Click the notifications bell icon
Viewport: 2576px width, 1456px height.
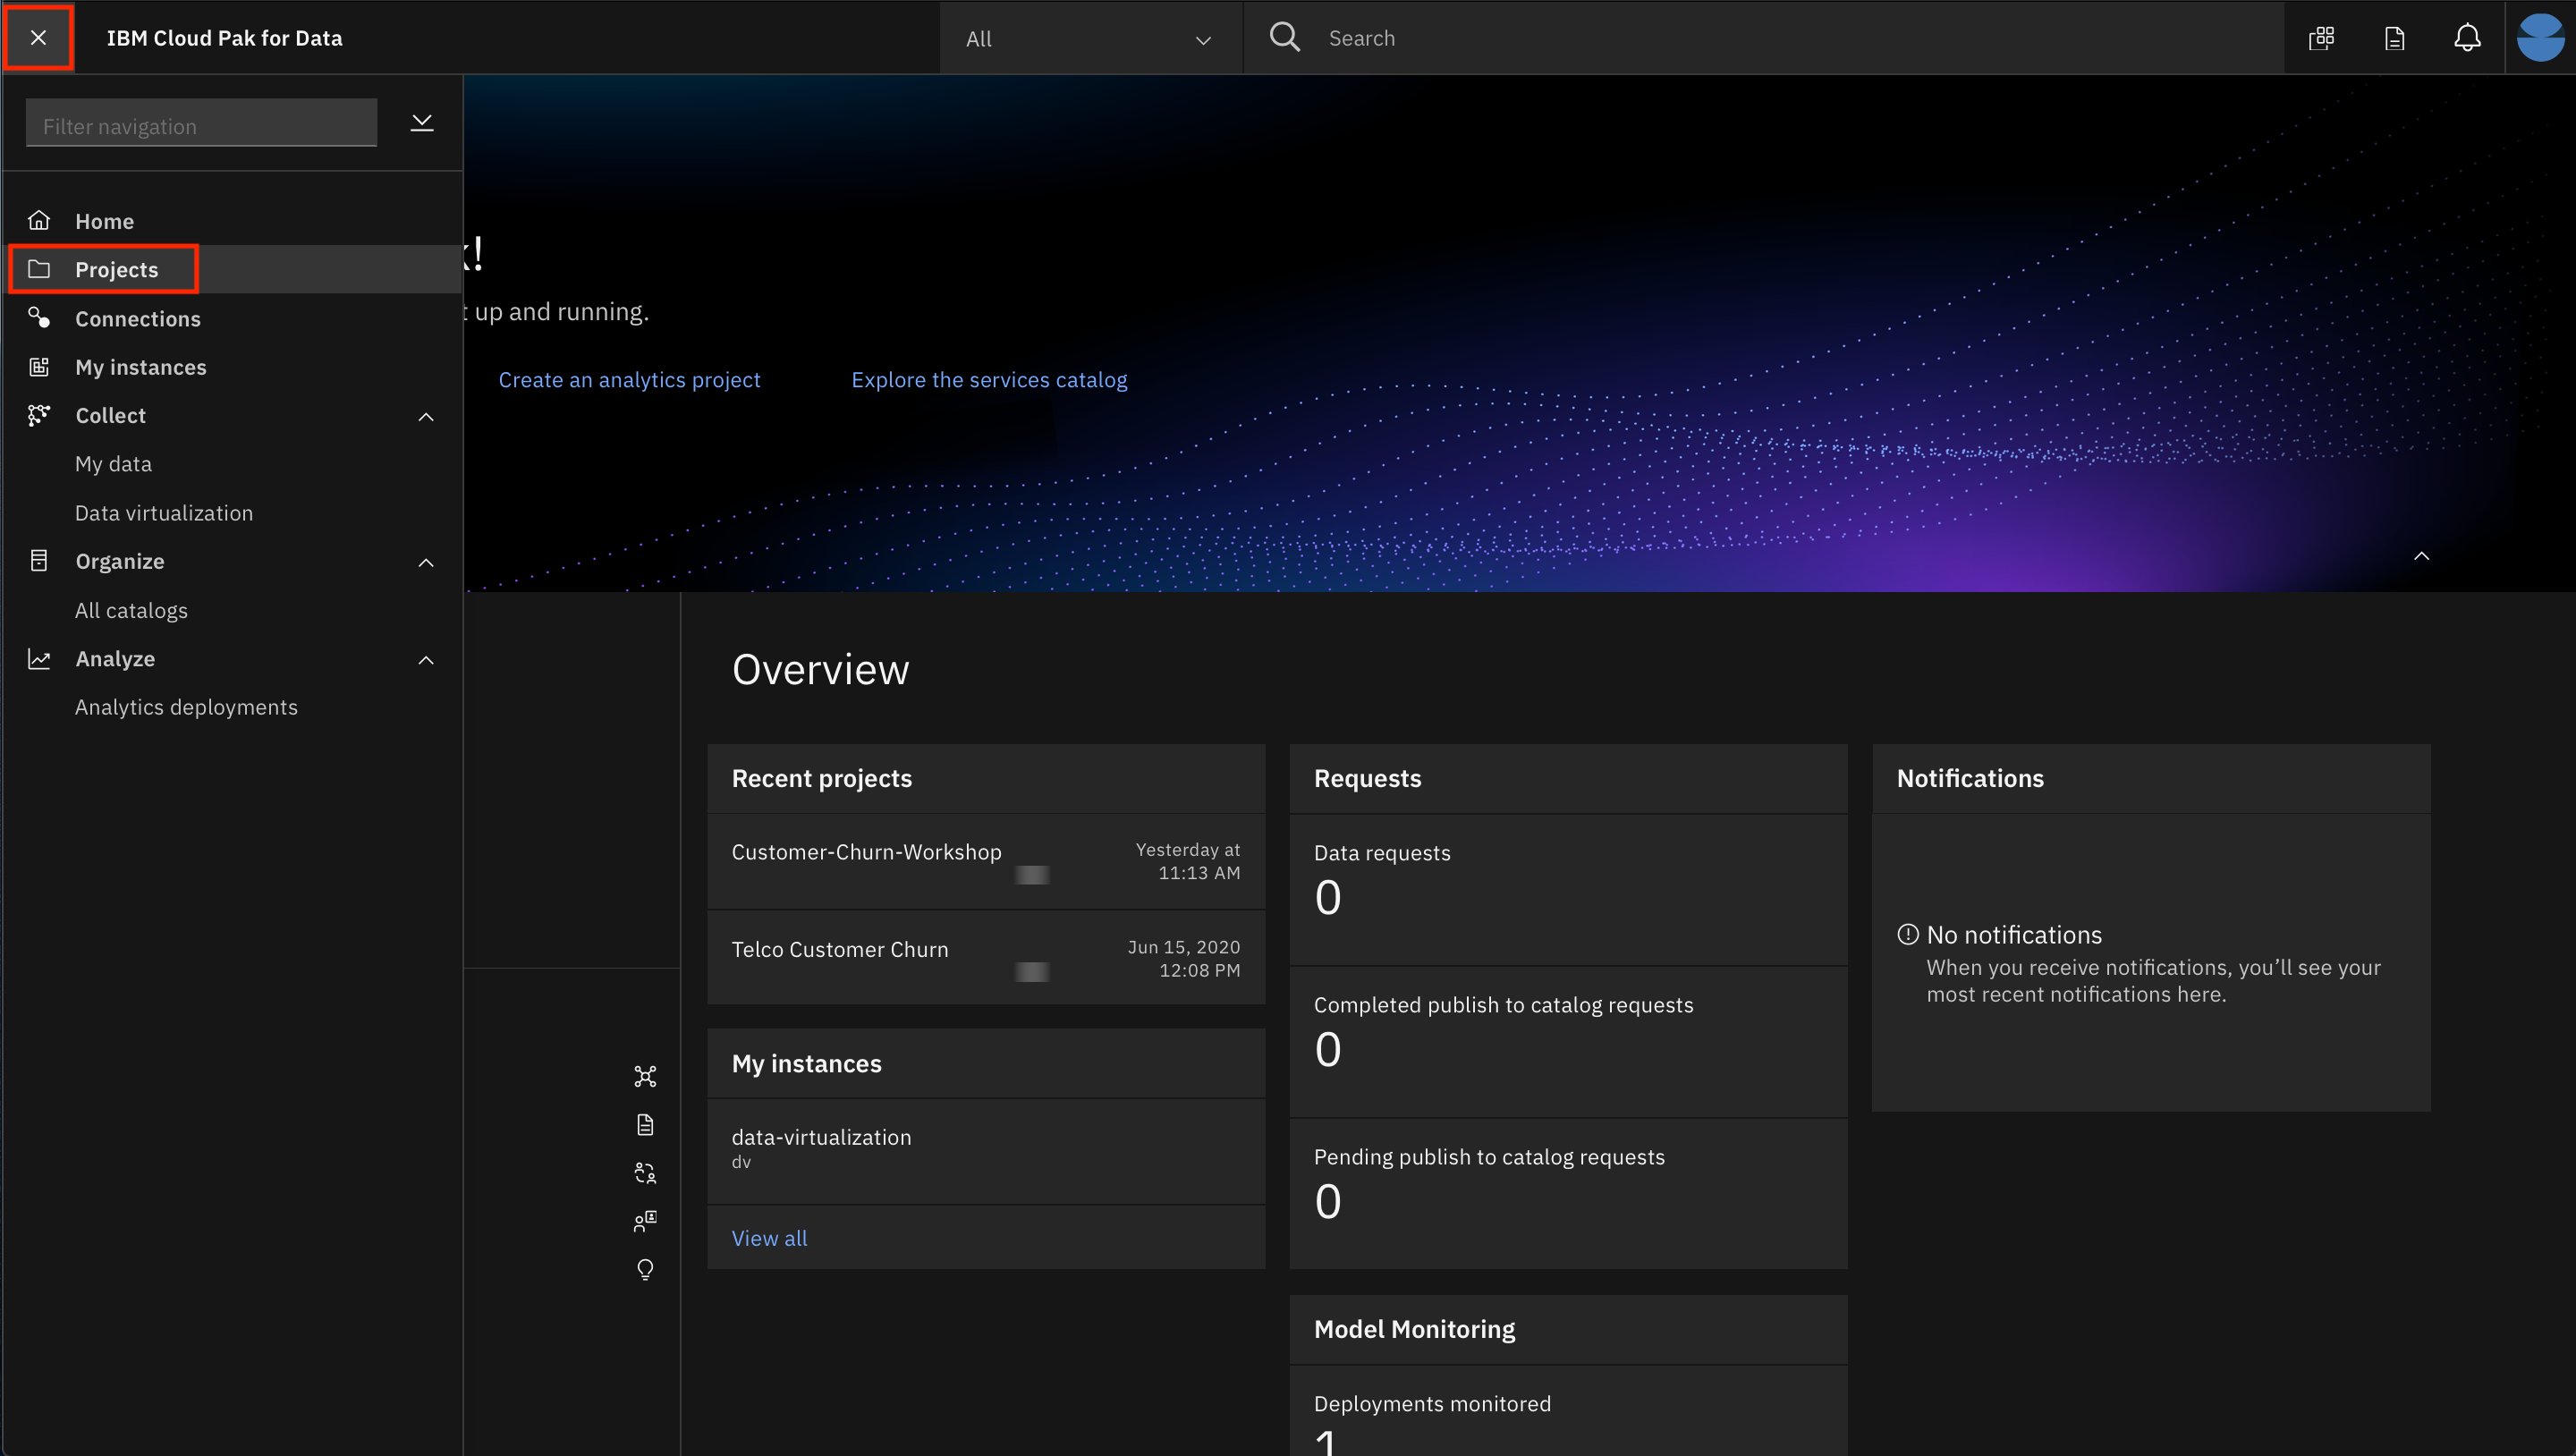click(2467, 38)
